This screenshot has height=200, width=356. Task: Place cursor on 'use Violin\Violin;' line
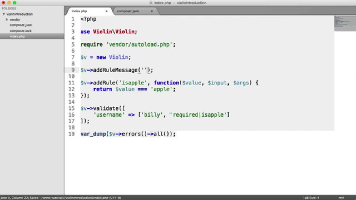[x=109, y=32]
